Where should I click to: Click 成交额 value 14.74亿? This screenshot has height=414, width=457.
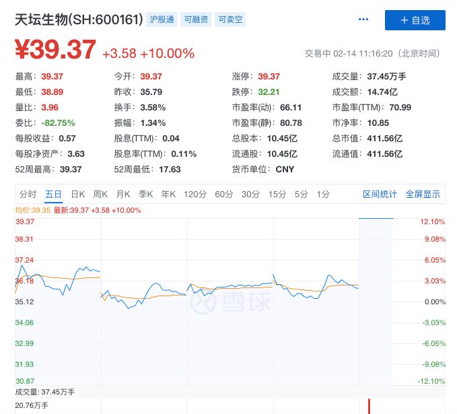coord(382,92)
